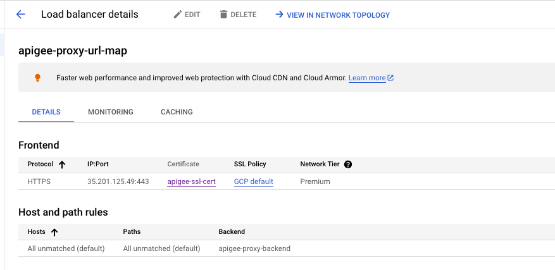Click the IP:Port column header
Screen dimensions: 555x270
pyautogui.click(x=102, y=164)
